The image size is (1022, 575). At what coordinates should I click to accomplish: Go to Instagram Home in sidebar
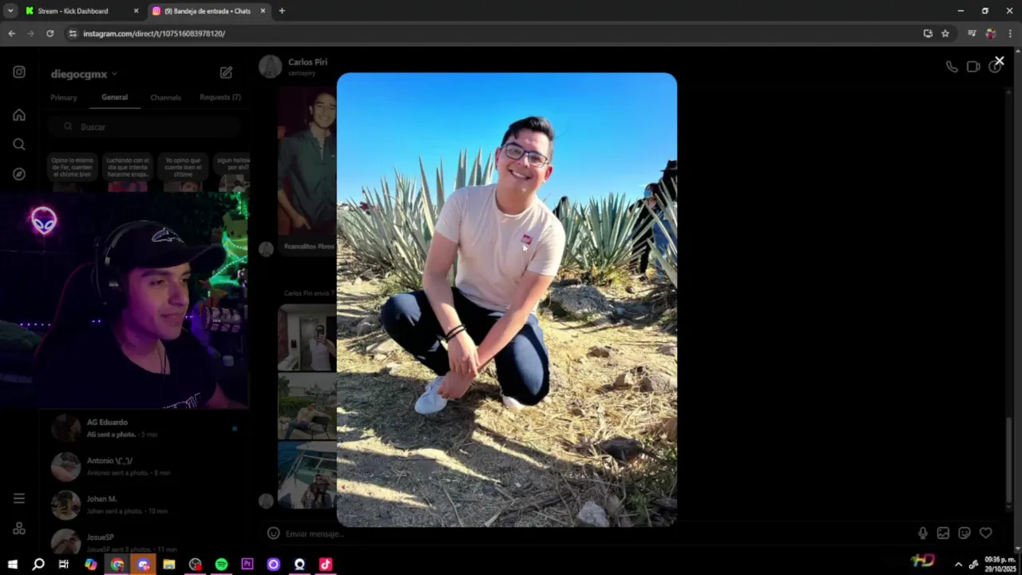point(19,115)
